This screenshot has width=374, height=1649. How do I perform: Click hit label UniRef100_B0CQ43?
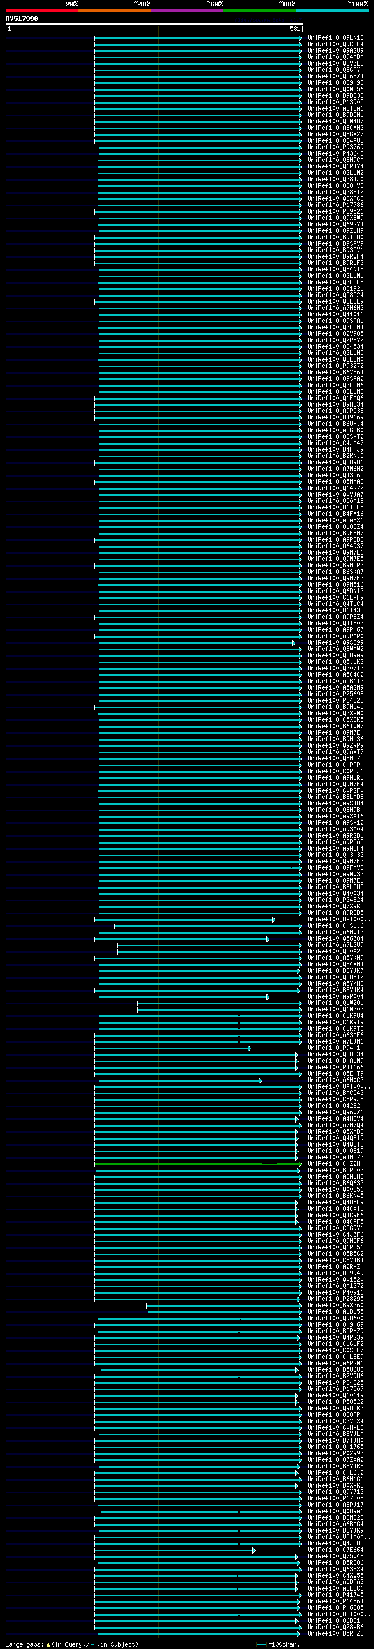[335, 1093]
